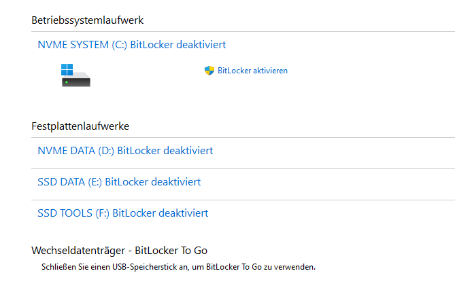Click 'BitLocker deaktiviert' status of drive F:

point(161,213)
